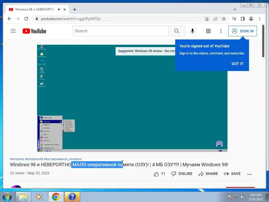This screenshot has height=202, width=269.
Task: Open the Chrome three-dot menu
Action: [260, 19]
